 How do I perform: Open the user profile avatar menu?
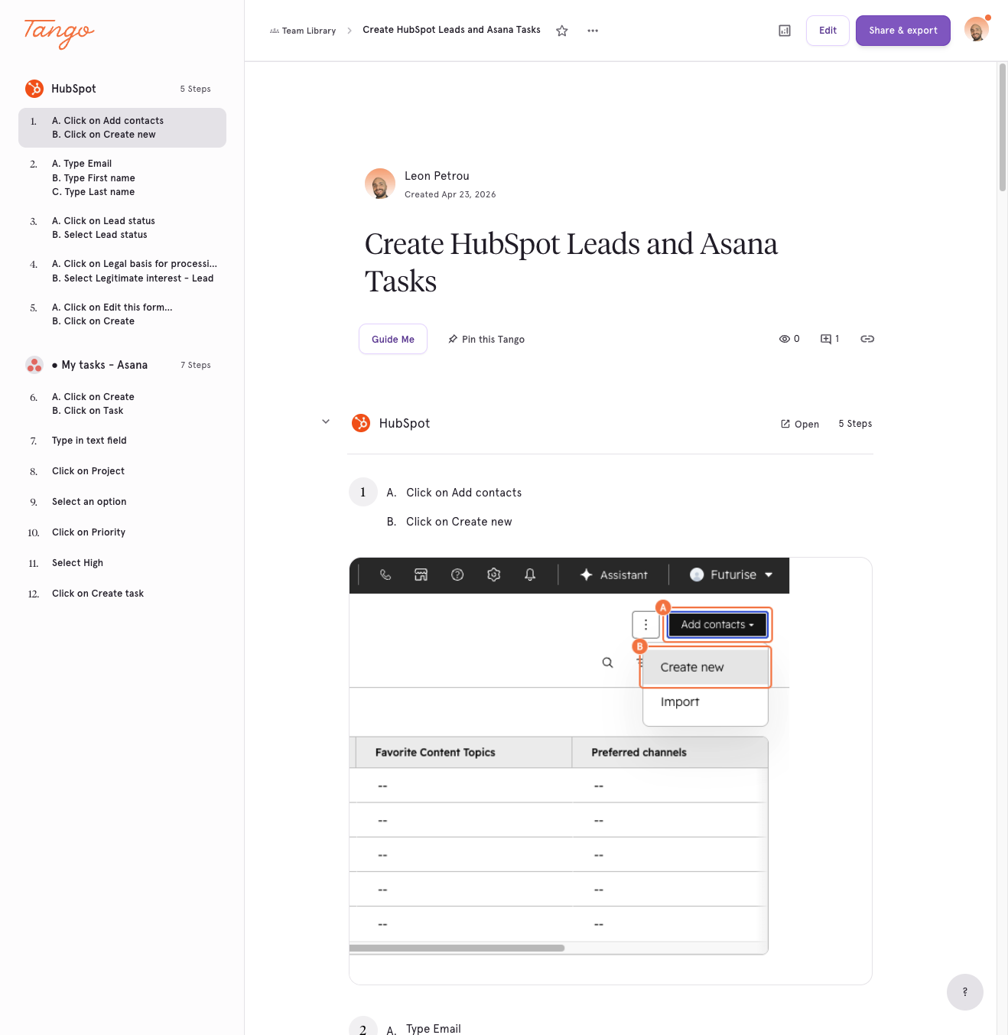(x=977, y=30)
